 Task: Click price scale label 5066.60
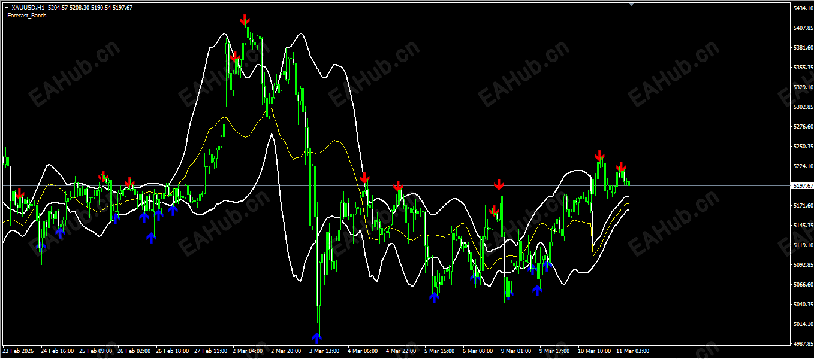(803, 285)
